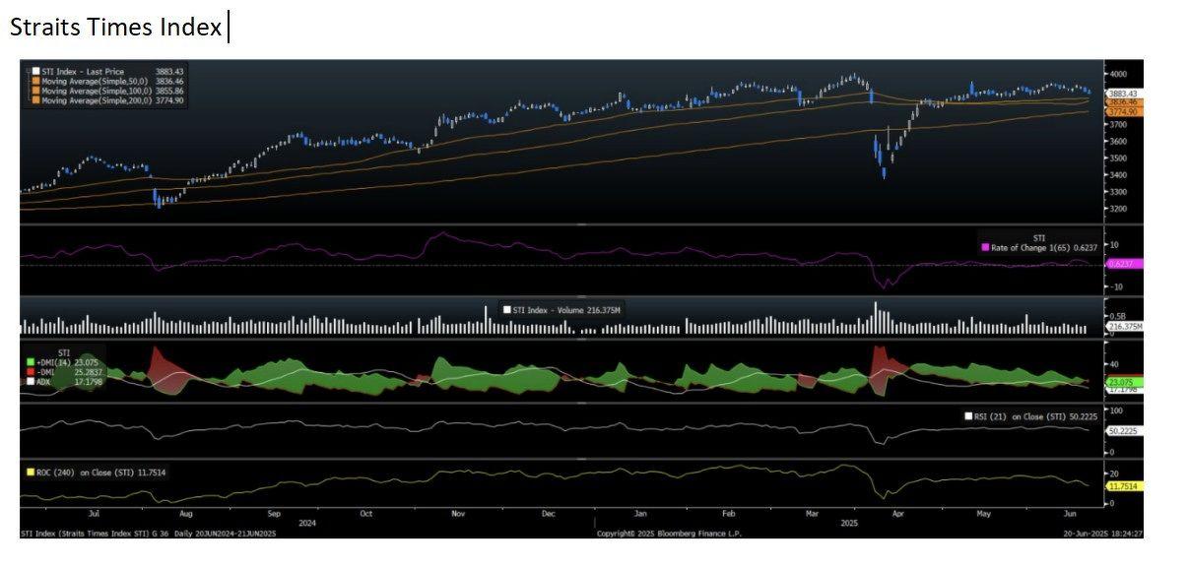Click the orange 100-day Moving Average legend marker
The height and width of the screenshot is (568, 1188).
35,91
